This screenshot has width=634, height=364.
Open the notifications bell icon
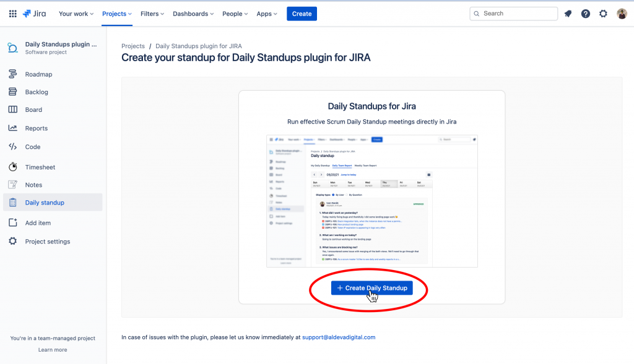point(568,14)
